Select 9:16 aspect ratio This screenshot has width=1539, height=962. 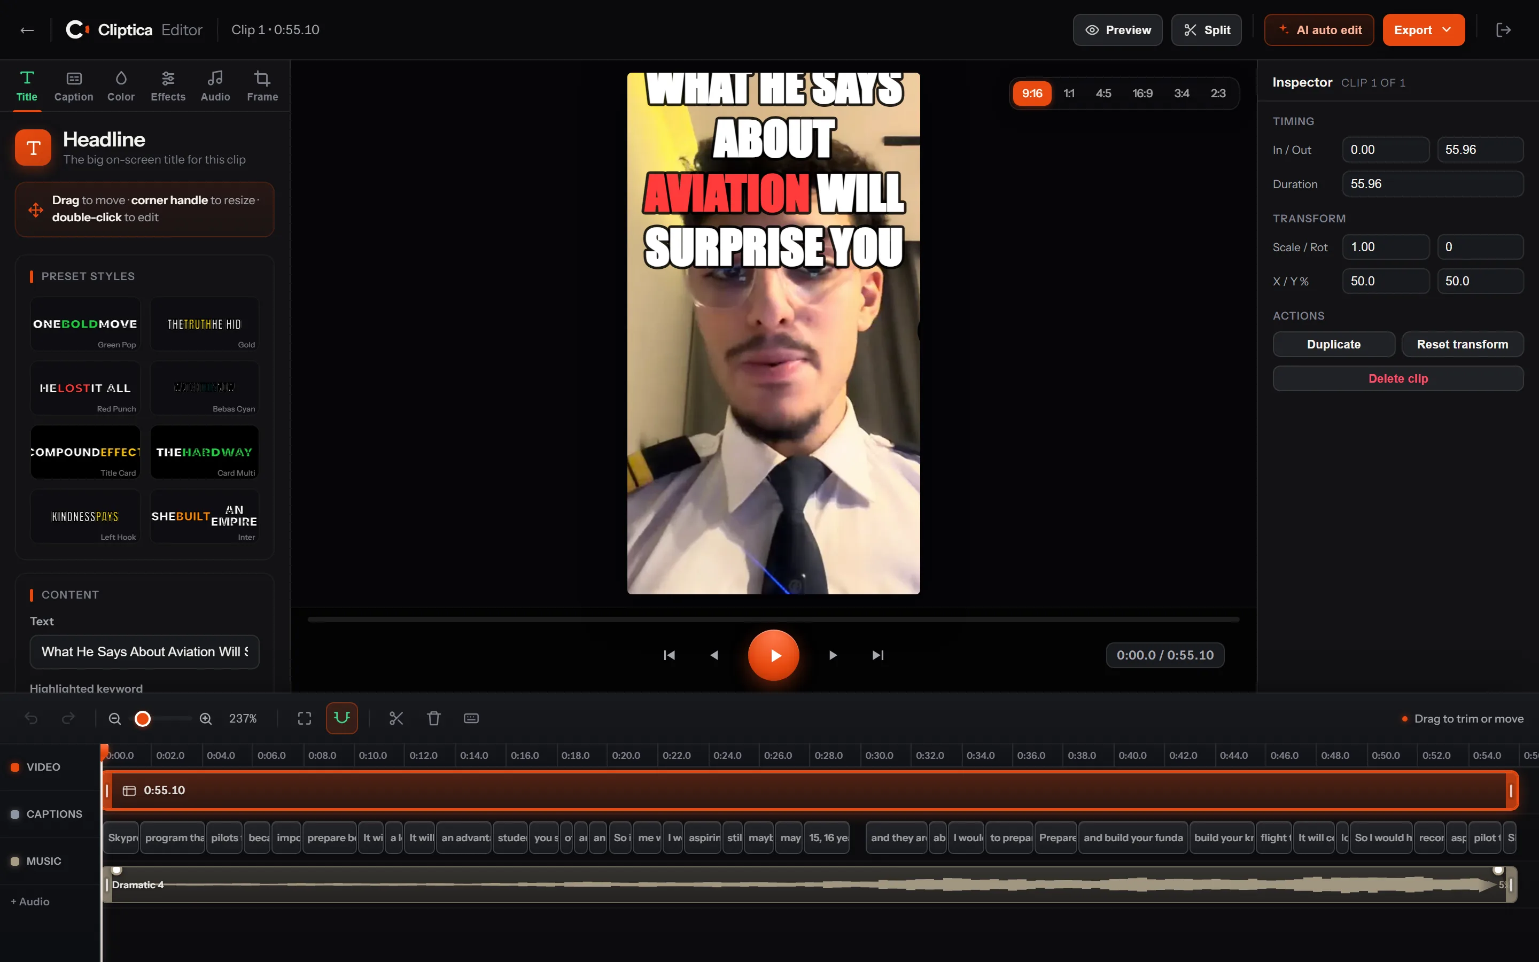click(x=1031, y=94)
